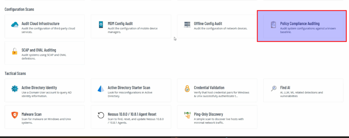
Task: Click the clipboard icon for Policy Compliance Auditing
Action: click(273, 25)
